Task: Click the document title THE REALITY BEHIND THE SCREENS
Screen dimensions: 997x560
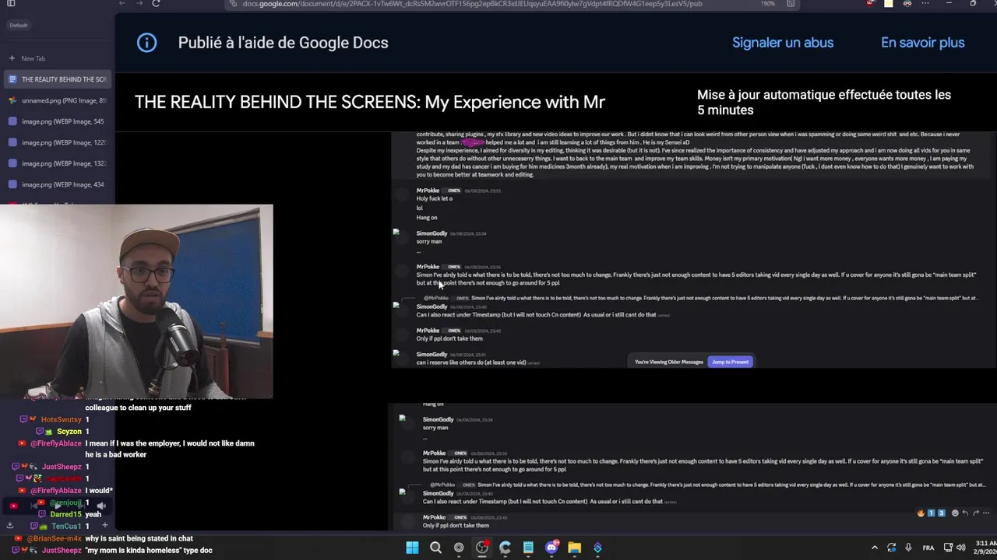Action: pos(370,102)
